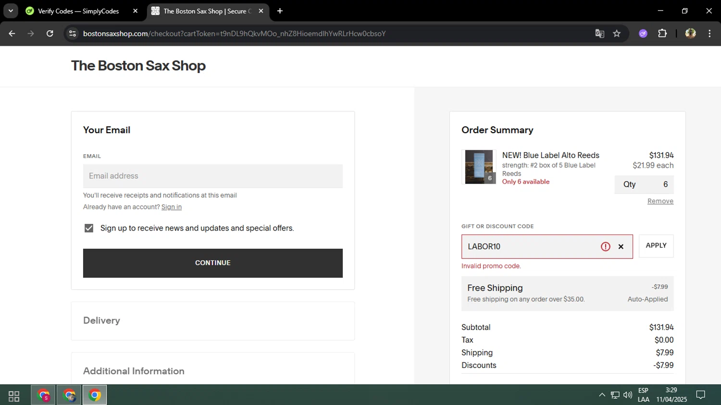Click the 'Only 6 available' text
Viewport: 721px width, 405px height.
(x=526, y=182)
